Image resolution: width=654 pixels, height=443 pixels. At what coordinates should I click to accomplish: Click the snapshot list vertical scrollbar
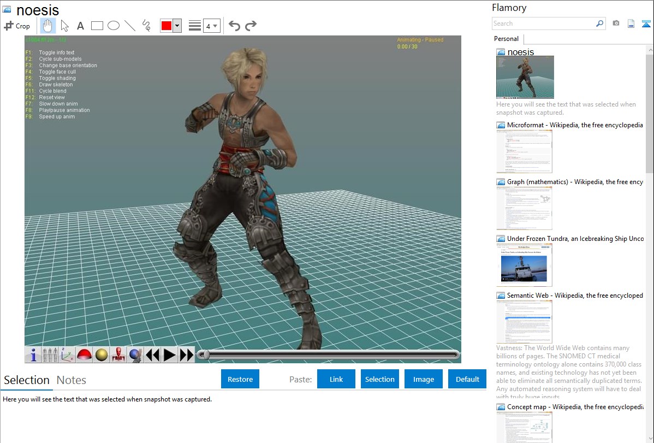[x=650, y=113]
